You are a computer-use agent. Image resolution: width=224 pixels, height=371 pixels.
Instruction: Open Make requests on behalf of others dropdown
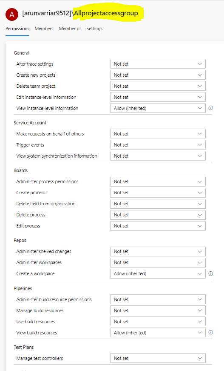click(158, 134)
